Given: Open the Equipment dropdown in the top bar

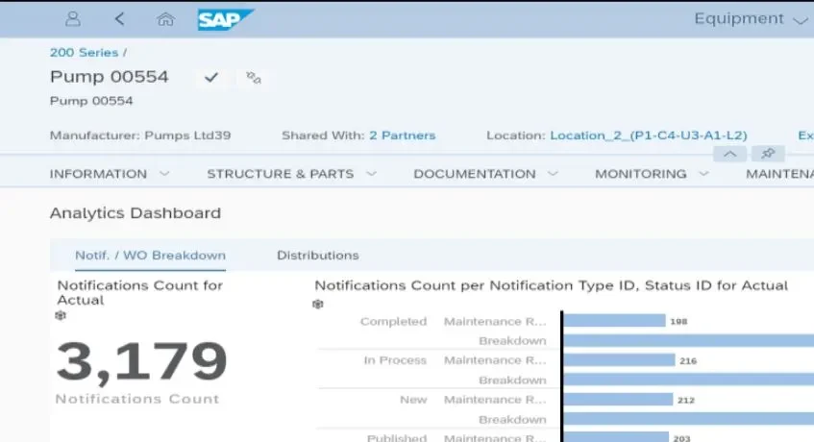Looking at the screenshot, I should (x=751, y=19).
